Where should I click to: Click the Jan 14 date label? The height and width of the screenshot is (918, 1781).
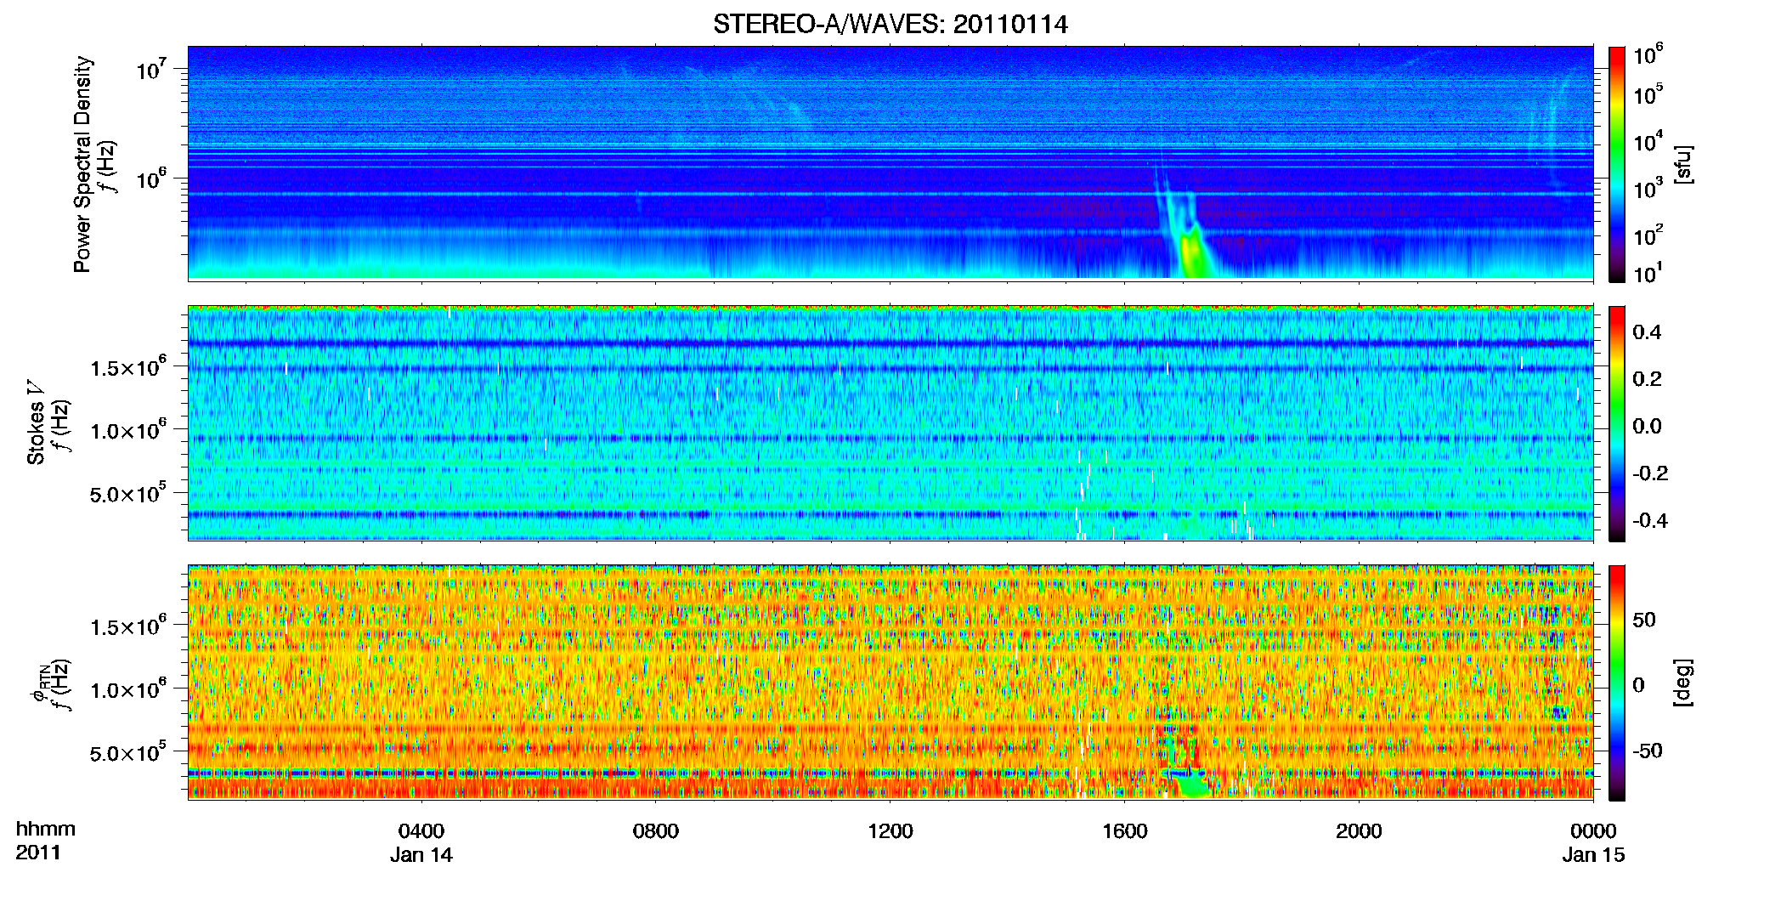(x=421, y=854)
